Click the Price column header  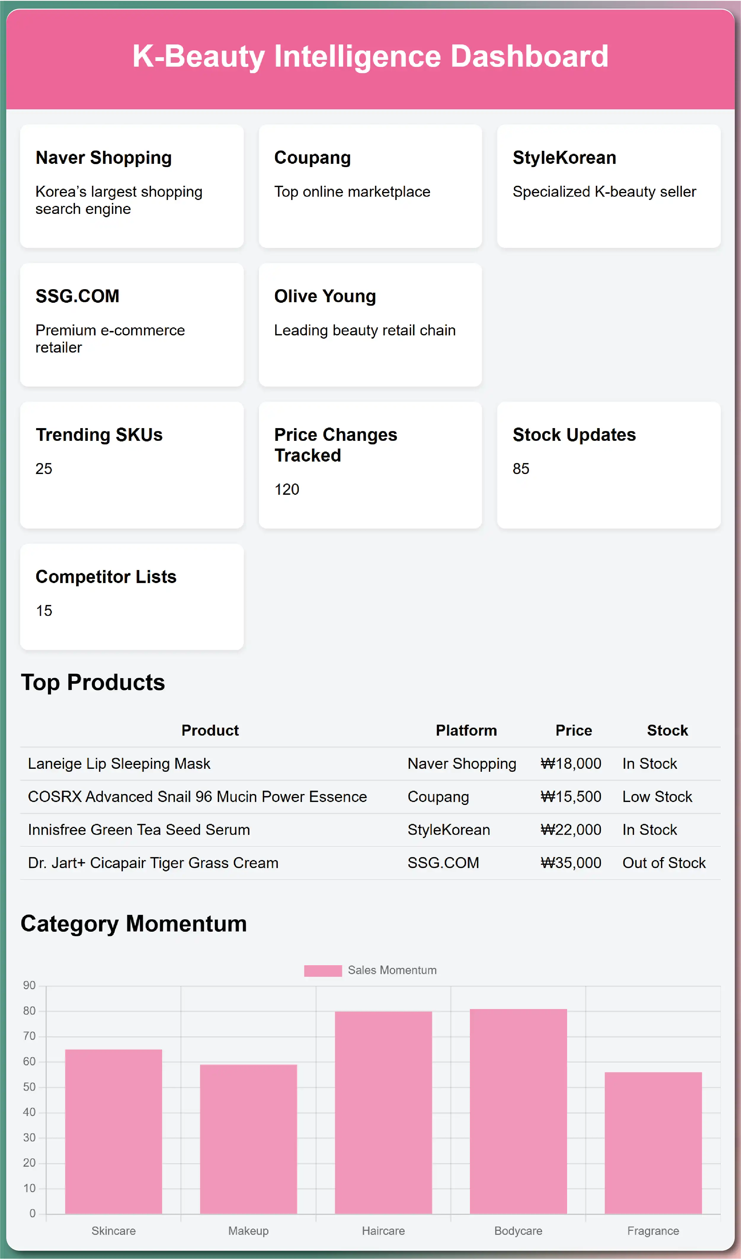574,731
